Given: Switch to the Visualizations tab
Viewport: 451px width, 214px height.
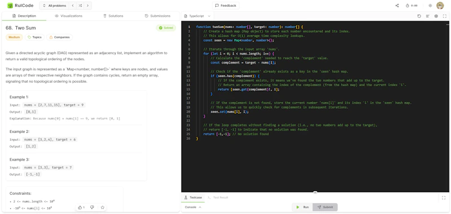Looking at the screenshot, I should coord(68,16).
